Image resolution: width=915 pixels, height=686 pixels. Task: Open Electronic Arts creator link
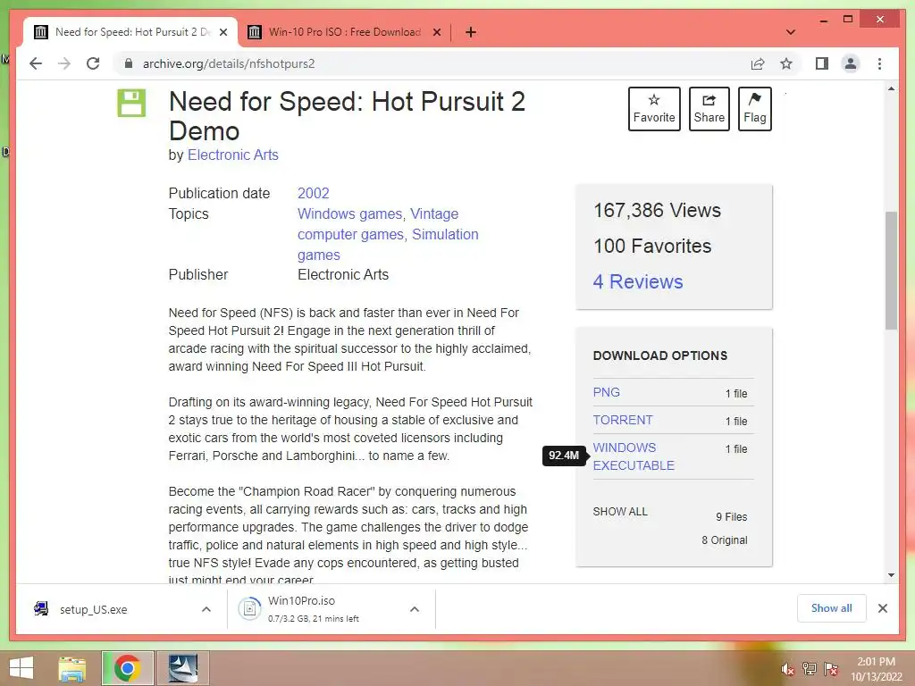(x=233, y=155)
